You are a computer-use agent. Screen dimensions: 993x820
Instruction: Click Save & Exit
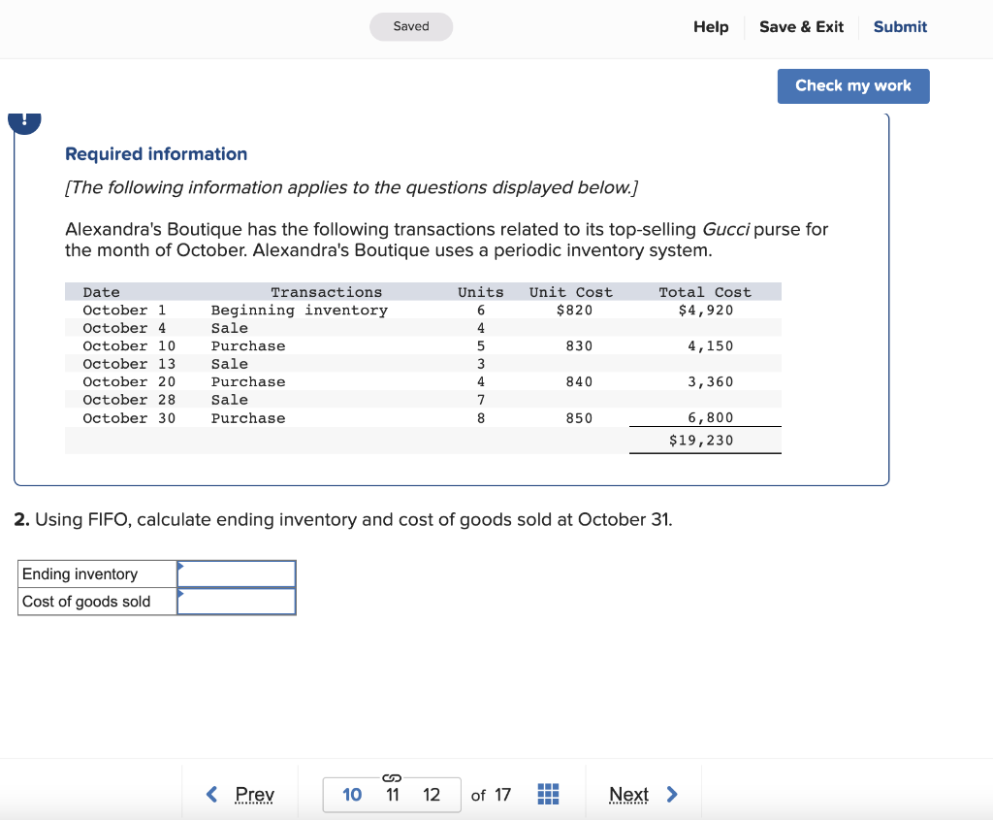(x=801, y=27)
